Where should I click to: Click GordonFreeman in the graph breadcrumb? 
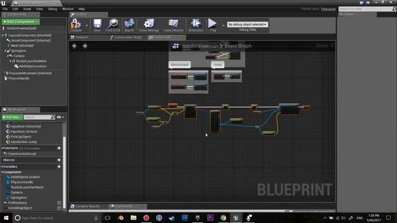tap(200, 46)
